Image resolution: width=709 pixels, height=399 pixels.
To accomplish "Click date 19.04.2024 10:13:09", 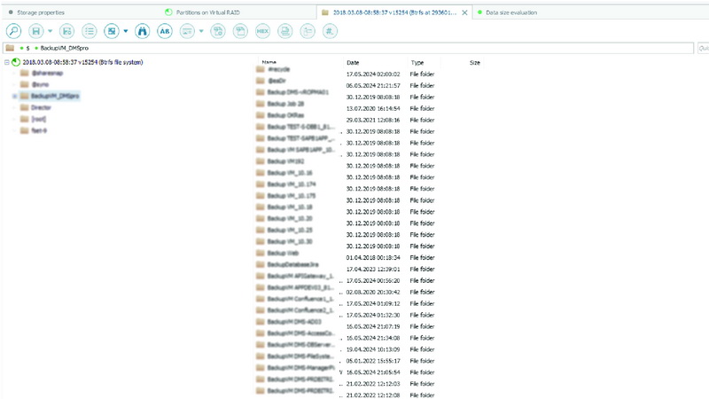I will (373, 349).
